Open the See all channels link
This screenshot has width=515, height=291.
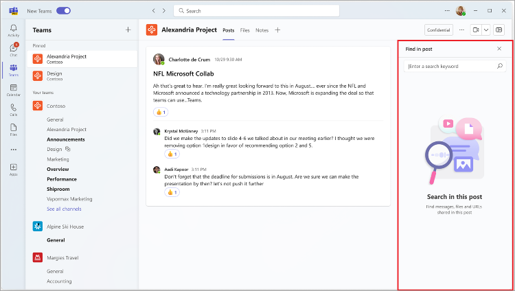point(64,209)
